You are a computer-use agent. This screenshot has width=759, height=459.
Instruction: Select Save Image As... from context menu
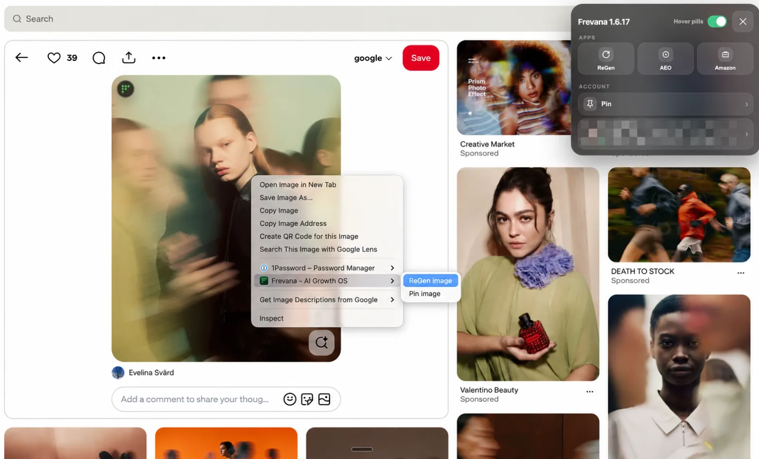pos(286,197)
